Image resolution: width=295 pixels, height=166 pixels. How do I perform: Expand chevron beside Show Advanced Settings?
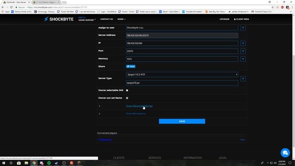click(x=100, y=106)
